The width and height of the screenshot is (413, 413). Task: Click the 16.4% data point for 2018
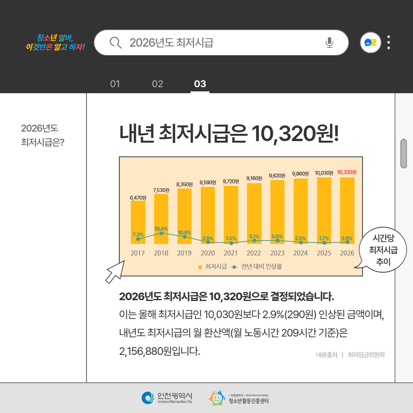point(161,233)
